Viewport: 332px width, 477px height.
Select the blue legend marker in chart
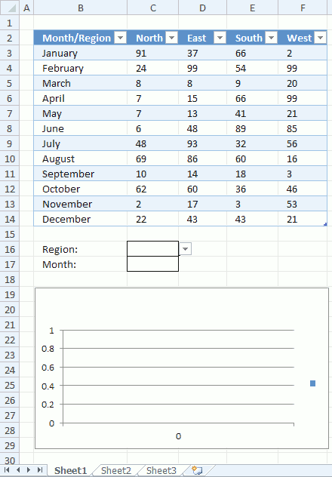coord(312,383)
